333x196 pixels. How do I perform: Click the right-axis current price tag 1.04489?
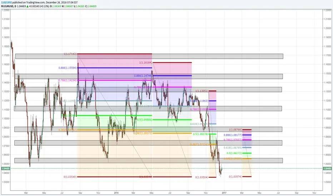[x=328, y=169]
